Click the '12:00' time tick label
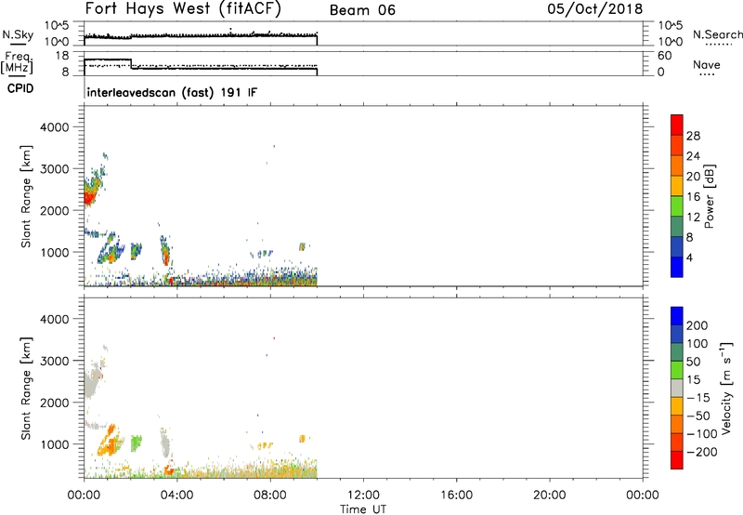Screen dimensions: 743x515 click(363, 495)
